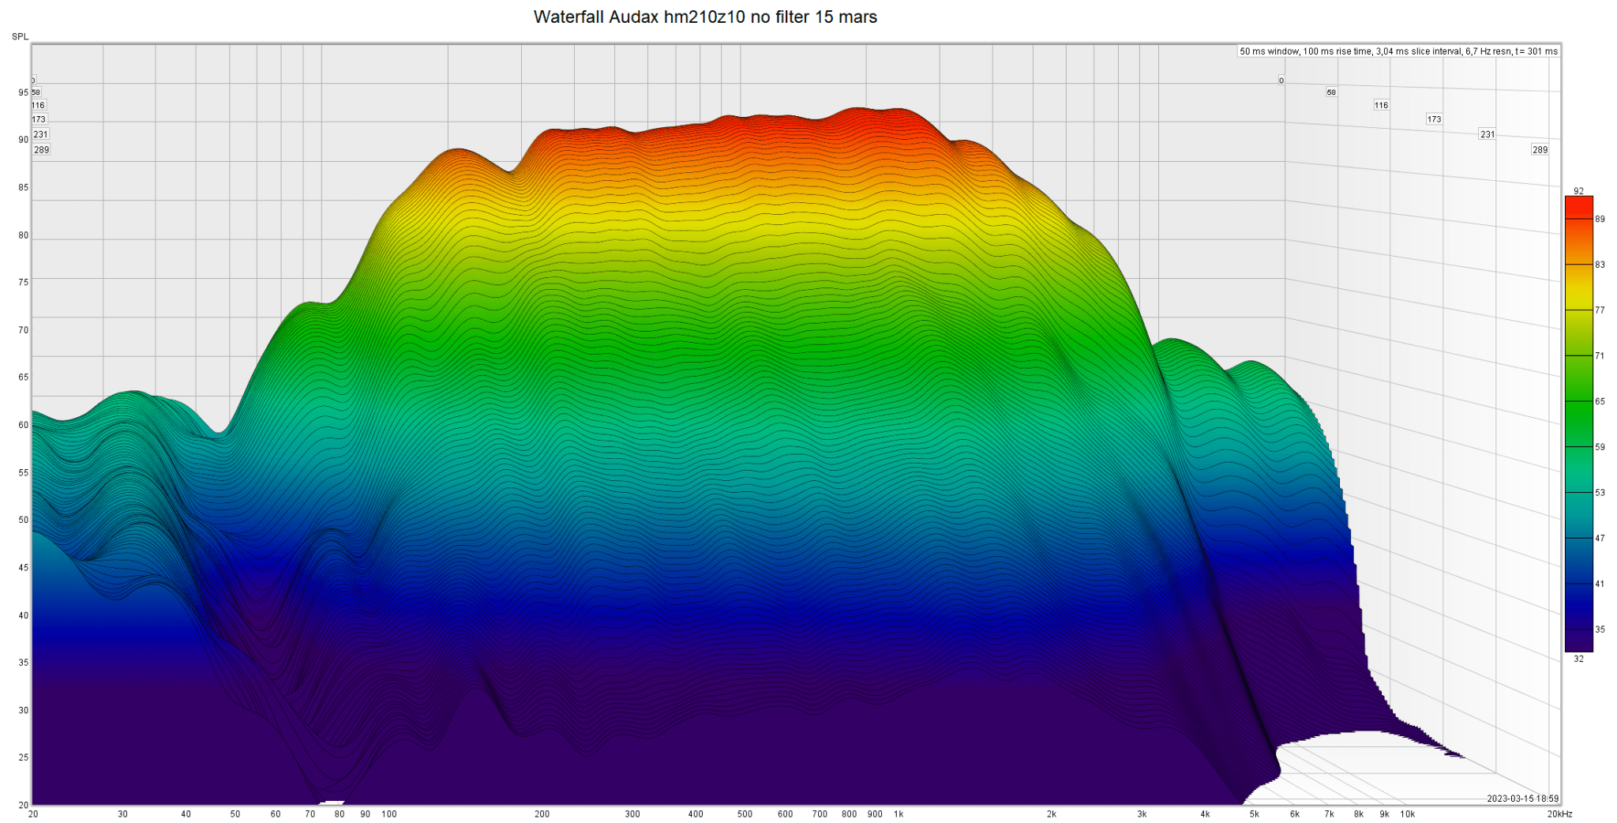The width and height of the screenshot is (1617, 823).
Task: Click the '231' time label on the right time axis
Action: click(1487, 134)
